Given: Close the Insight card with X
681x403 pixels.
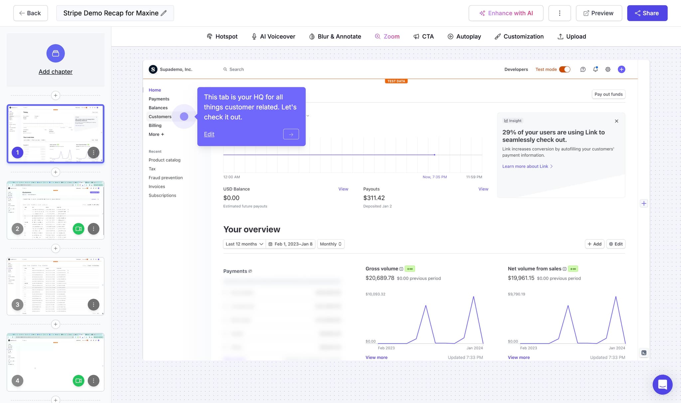Looking at the screenshot, I should (616, 121).
